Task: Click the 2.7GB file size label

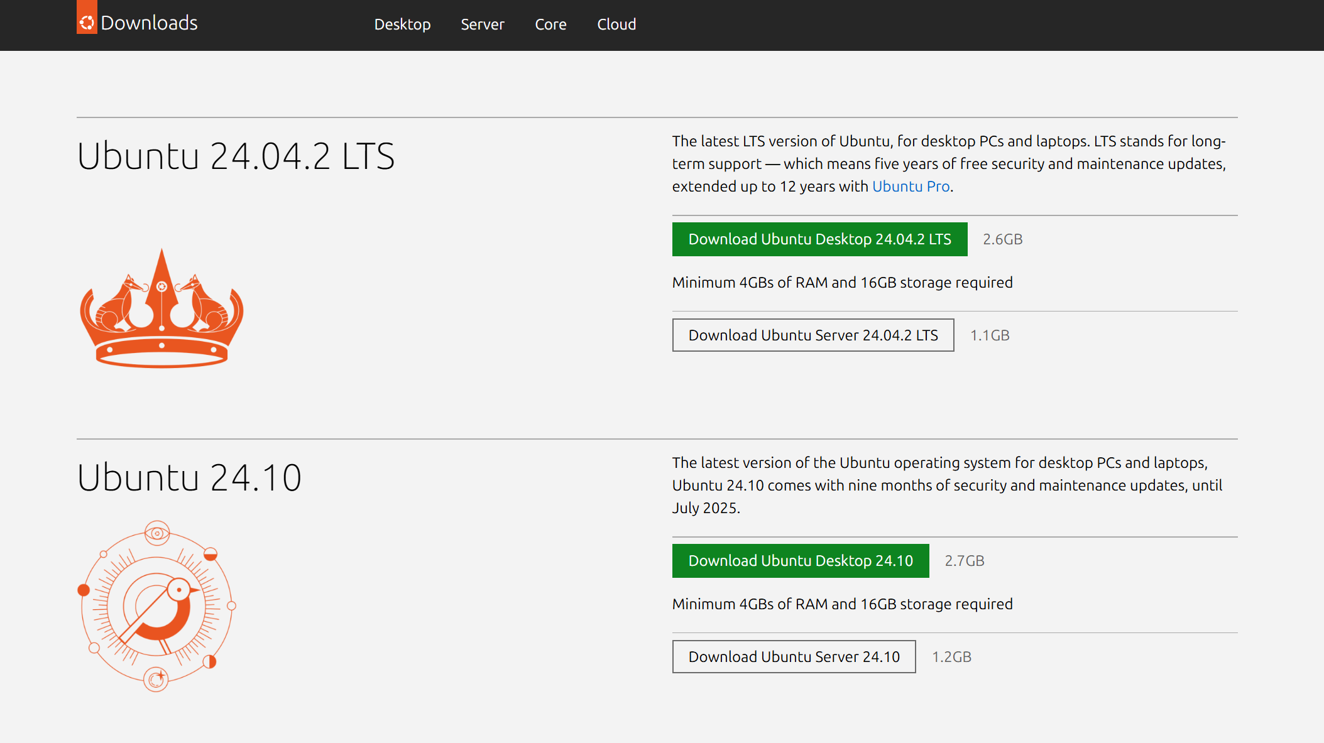Action: click(x=964, y=561)
